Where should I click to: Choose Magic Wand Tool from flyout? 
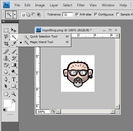click(x=45, y=42)
